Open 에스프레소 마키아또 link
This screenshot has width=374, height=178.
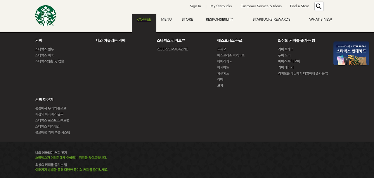(x=231, y=55)
